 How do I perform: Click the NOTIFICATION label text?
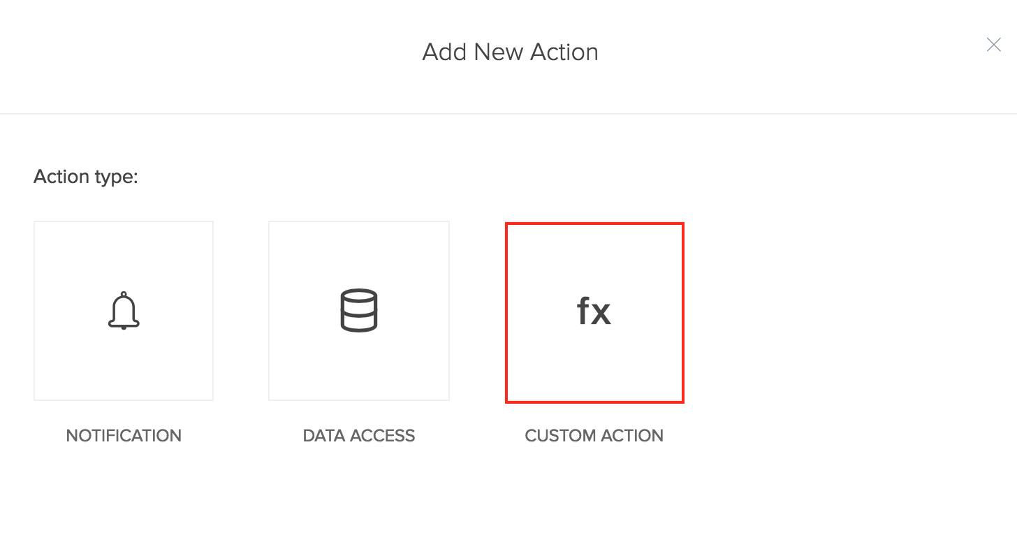coord(124,436)
